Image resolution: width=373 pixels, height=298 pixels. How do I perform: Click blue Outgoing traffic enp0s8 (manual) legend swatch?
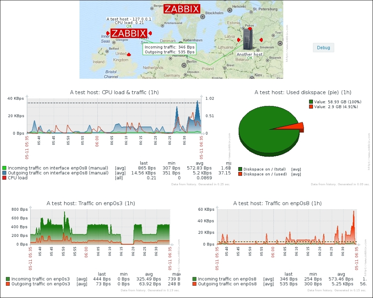4,173
